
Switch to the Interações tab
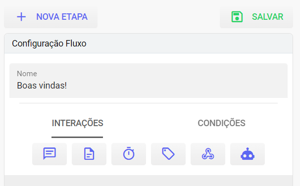pos(78,123)
